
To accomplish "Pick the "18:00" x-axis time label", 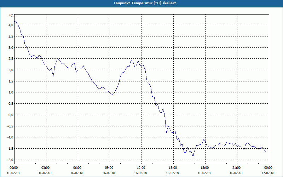I will coord(206,168).
